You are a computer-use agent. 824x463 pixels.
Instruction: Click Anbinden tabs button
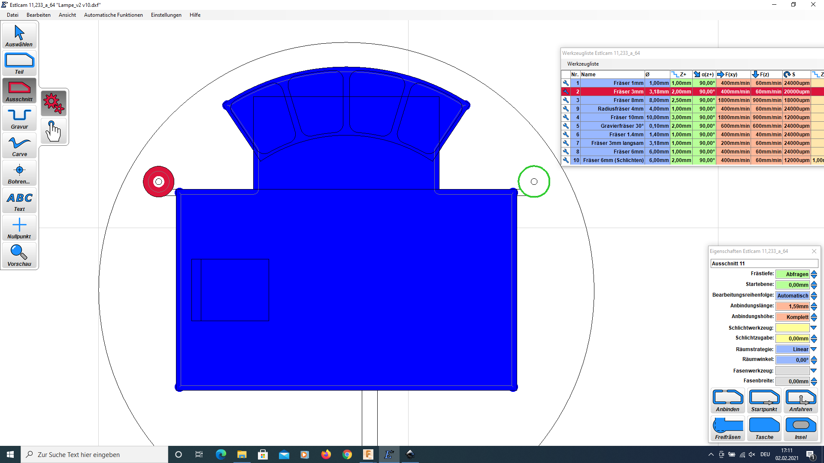[728, 401]
